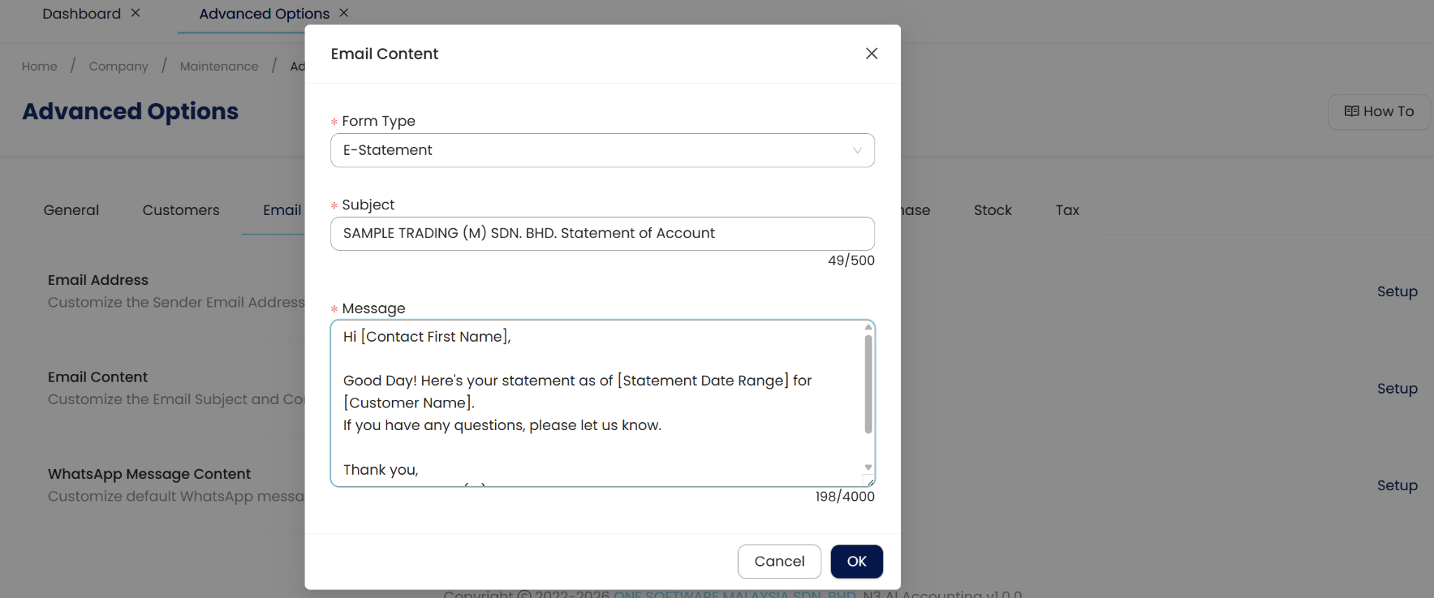This screenshot has width=1434, height=598.
Task: Click the Form Type dropdown chevron
Action: 857,151
